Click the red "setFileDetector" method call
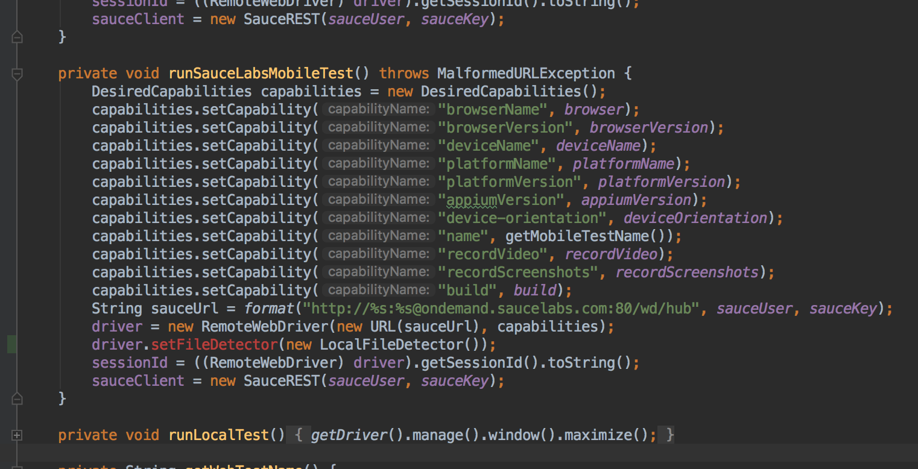The height and width of the screenshot is (469, 918). [x=214, y=345]
